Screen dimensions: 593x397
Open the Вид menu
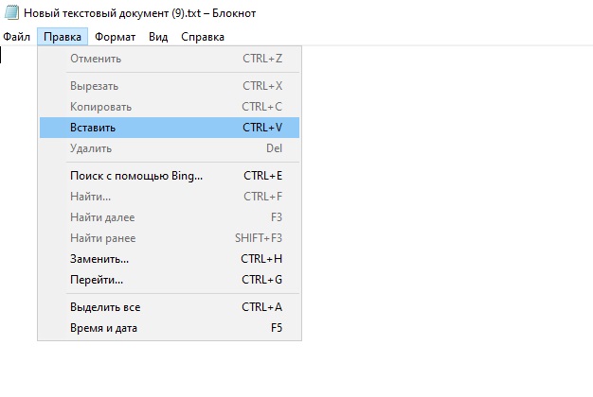[158, 37]
